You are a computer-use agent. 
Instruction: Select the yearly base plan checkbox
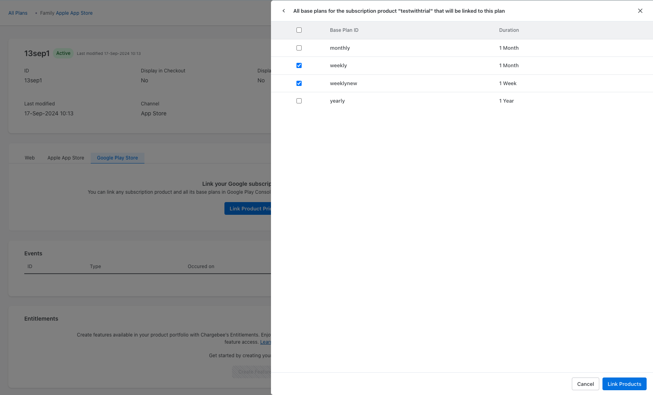click(299, 101)
